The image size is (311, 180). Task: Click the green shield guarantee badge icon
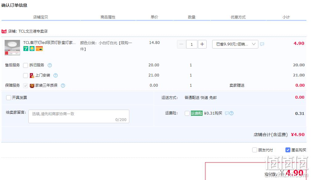(32, 49)
